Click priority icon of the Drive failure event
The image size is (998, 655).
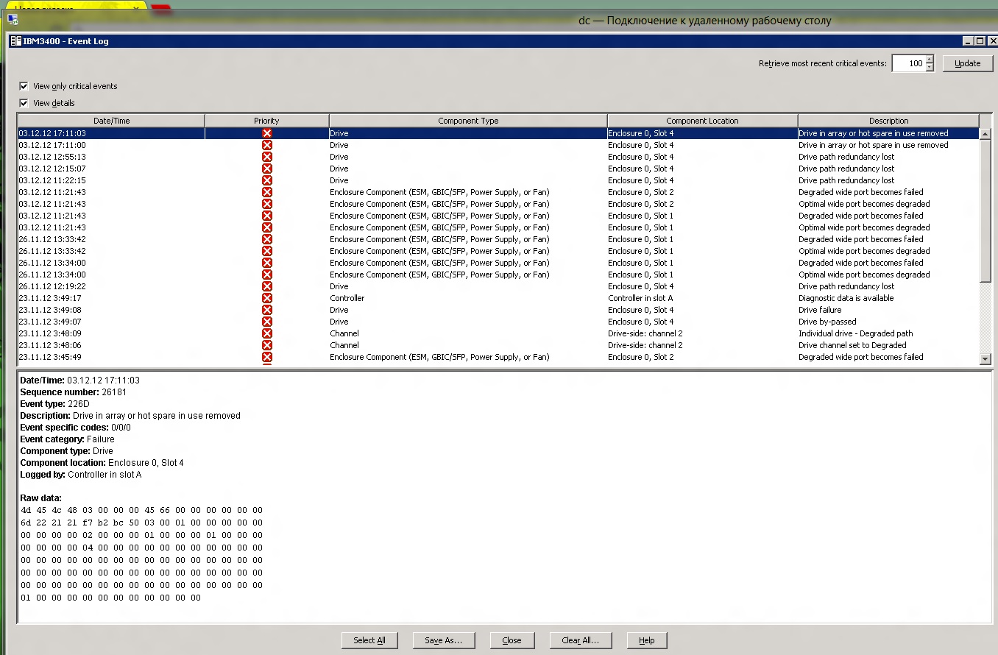point(266,310)
